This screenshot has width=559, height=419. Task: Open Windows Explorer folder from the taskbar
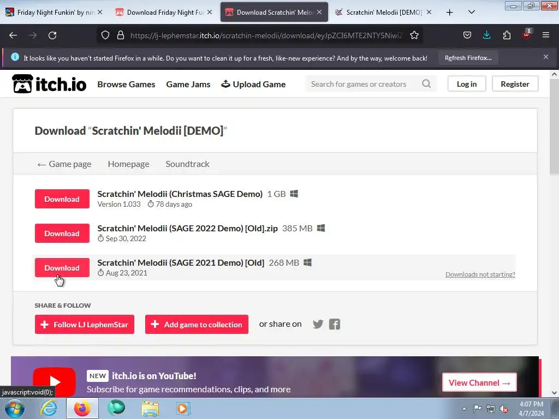point(150,408)
